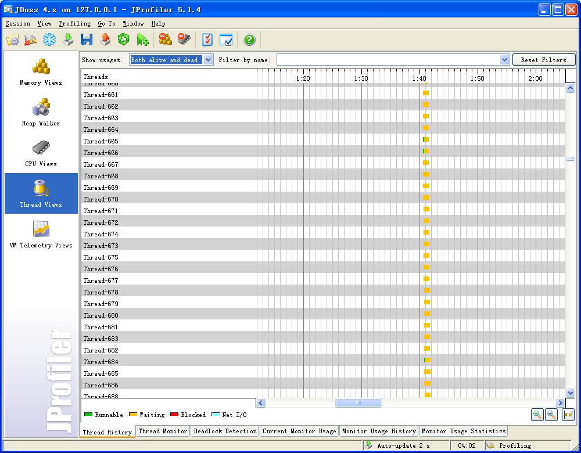Click the horizontal scrollbar right arrow
Viewport: 581px width, 453px height.
[x=560, y=402]
